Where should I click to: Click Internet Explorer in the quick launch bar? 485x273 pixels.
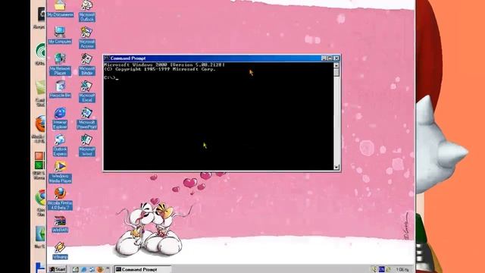point(84,270)
